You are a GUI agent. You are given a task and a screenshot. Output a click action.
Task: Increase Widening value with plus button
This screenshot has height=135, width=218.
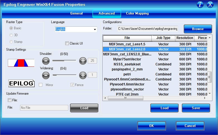tap(83, 75)
